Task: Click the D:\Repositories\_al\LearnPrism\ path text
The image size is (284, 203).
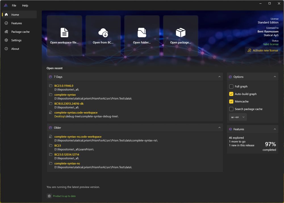Action: 74,149
